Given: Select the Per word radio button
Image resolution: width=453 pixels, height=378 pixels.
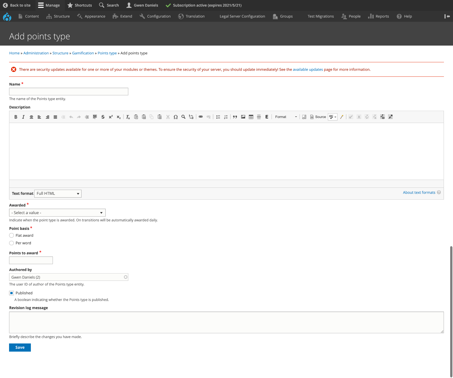Looking at the screenshot, I should pyautogui.click(x=12, y=243).
